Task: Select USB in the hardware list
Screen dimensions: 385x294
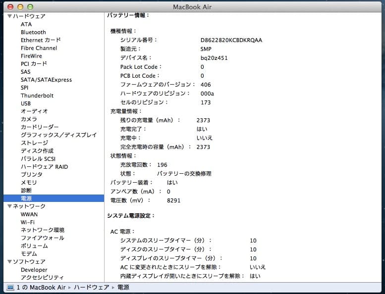Action: 26,103
